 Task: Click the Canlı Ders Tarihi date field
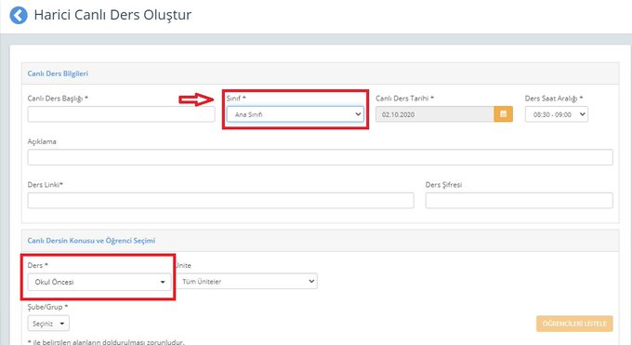click(435, 114)
